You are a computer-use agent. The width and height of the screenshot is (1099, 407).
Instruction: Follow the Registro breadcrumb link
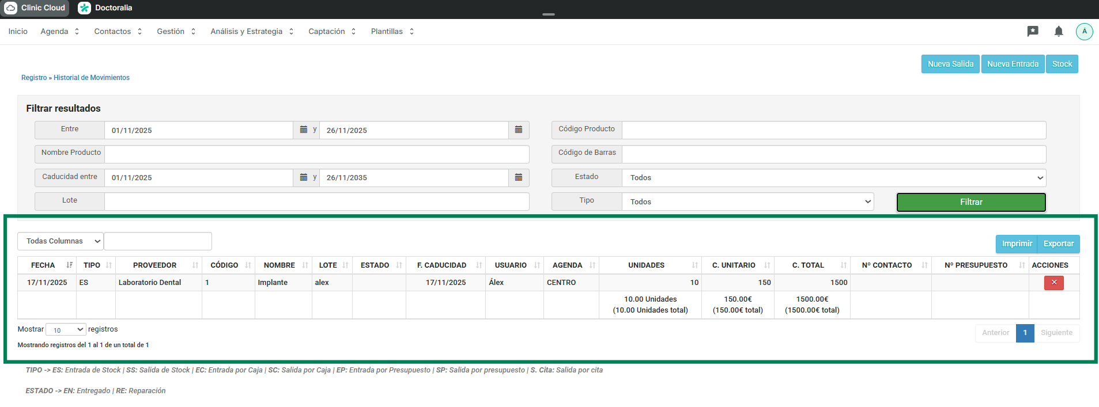(34, 78)
